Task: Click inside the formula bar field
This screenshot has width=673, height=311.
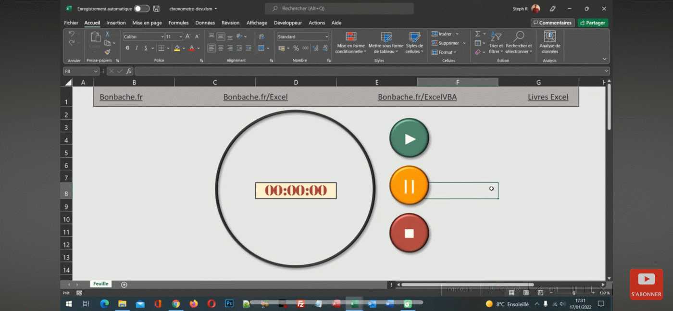Action: 369,71
